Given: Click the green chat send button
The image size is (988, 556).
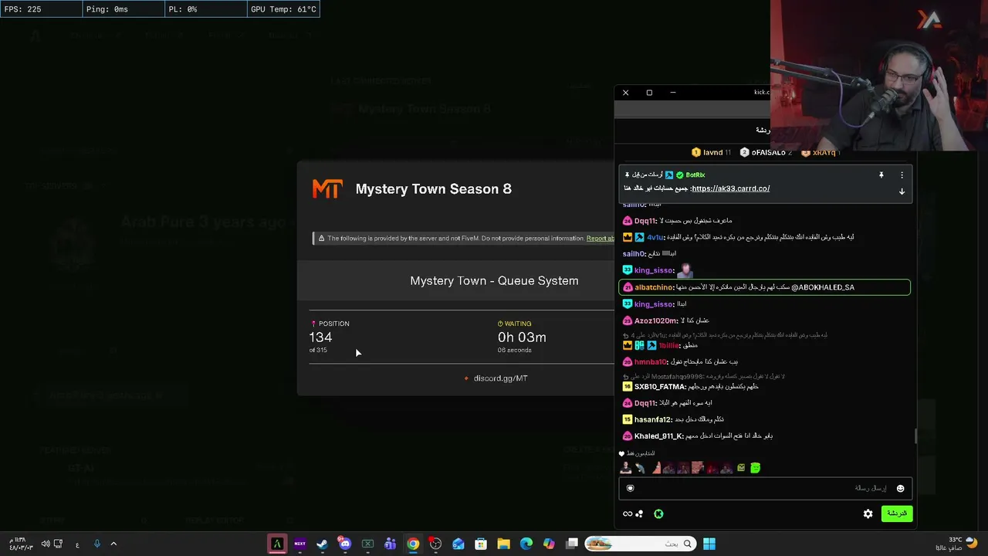Looking at the screenshot, I should [x=897, y=514].
